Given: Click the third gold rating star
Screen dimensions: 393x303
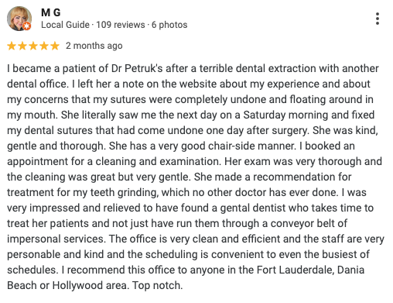Looking at the screenshot, I should pos(33,46).
